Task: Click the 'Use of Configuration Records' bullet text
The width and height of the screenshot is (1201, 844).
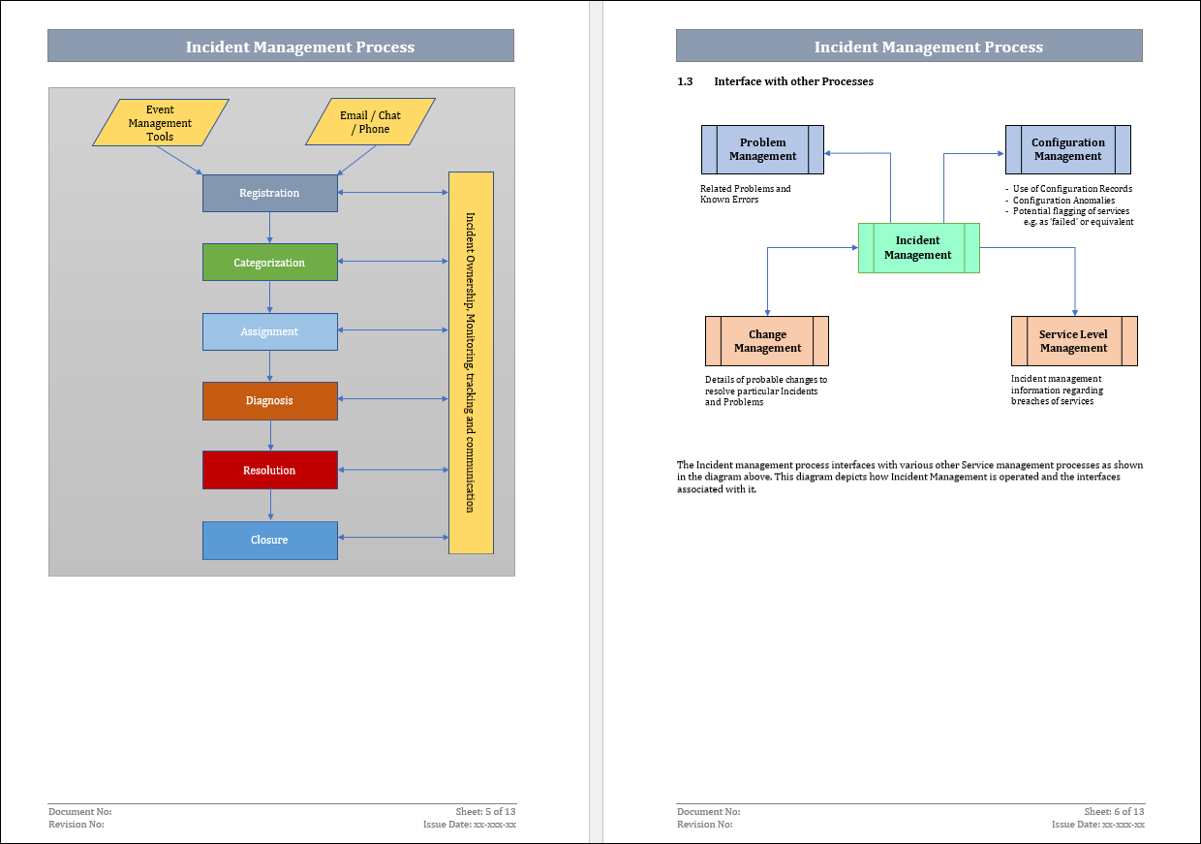Action: click(1072, 189)
